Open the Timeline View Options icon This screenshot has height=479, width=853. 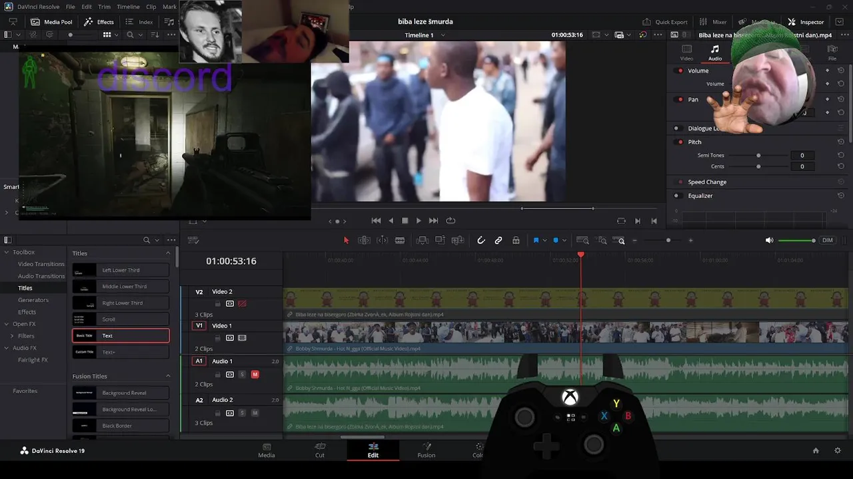pyautogui.click(x=193, y=240)
